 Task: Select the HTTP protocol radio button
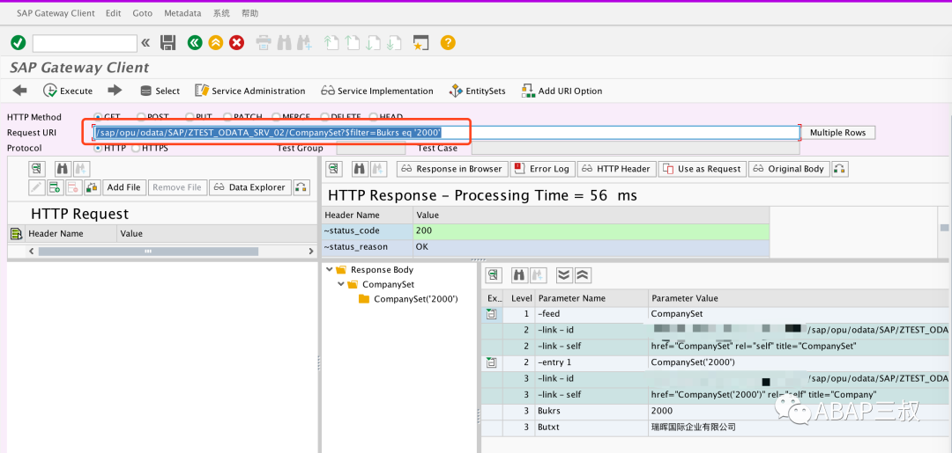click(x=98, y=148)
